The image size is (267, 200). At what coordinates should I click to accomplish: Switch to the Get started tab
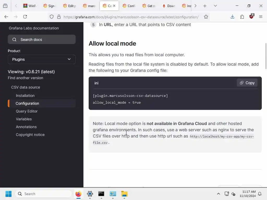click(x=149, y=6)
